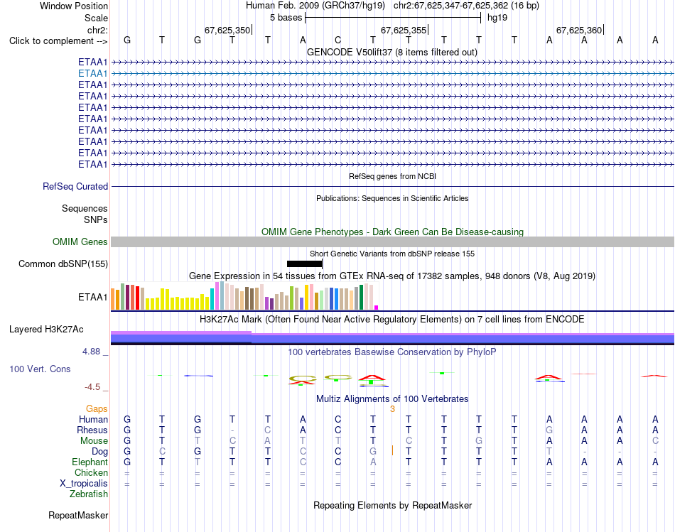Click the Publications Sequences track title

pos(392,198)
